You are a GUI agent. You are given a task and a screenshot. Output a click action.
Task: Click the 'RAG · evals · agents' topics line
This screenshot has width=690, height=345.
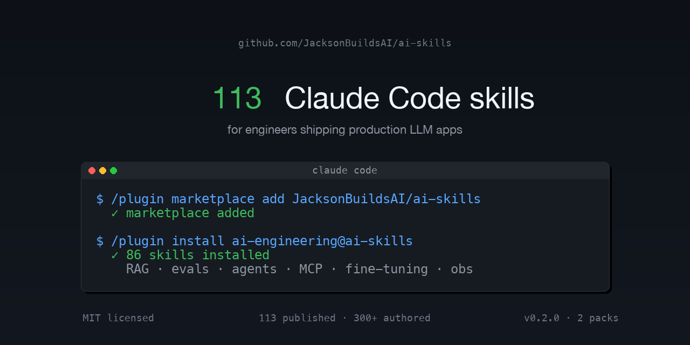[300, 269]
